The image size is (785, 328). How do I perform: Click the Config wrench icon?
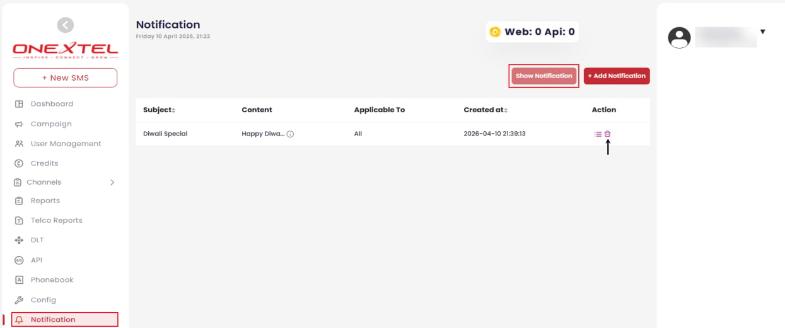point(19,300)
